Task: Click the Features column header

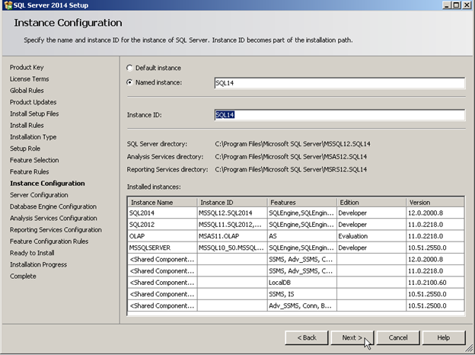Action: pos(302,202)
